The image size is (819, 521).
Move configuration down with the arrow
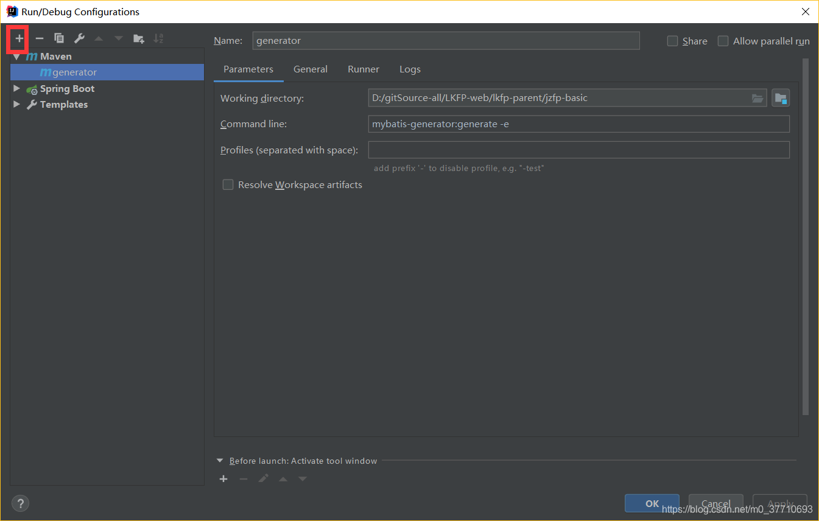click(x=119, y=38)
